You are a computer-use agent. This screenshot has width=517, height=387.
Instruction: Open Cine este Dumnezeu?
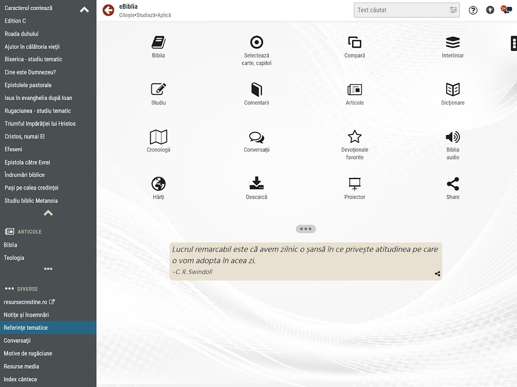pyautogui.click(x=30, y=72)
